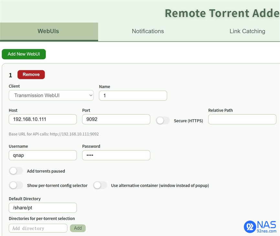Click the Add torrents paused label
Screen dimensions: 280x236
[46, 171]
